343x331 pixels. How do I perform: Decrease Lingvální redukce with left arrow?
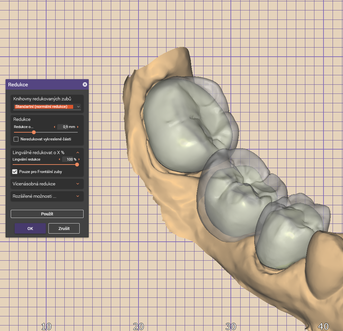point(59,159)
